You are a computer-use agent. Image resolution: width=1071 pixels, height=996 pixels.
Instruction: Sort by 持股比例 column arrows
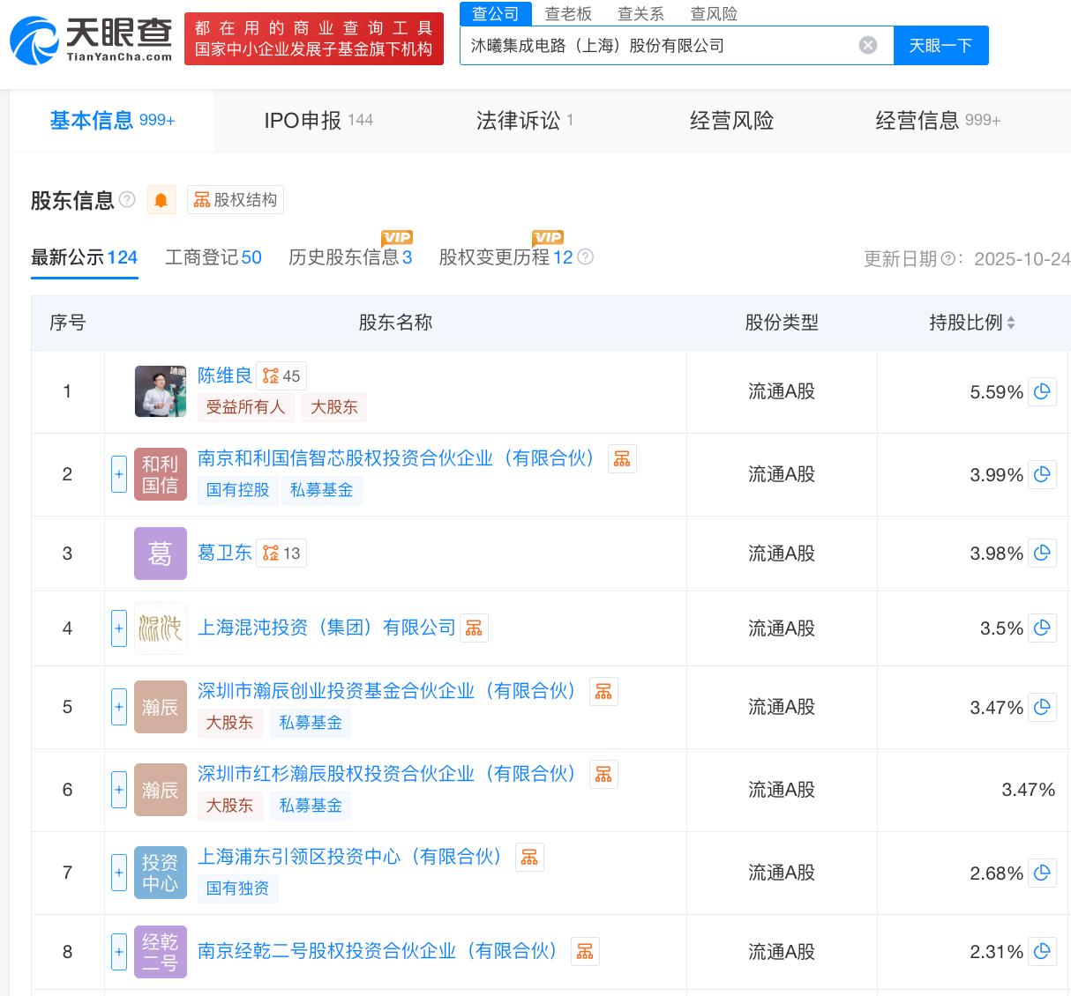point(1011,323)
